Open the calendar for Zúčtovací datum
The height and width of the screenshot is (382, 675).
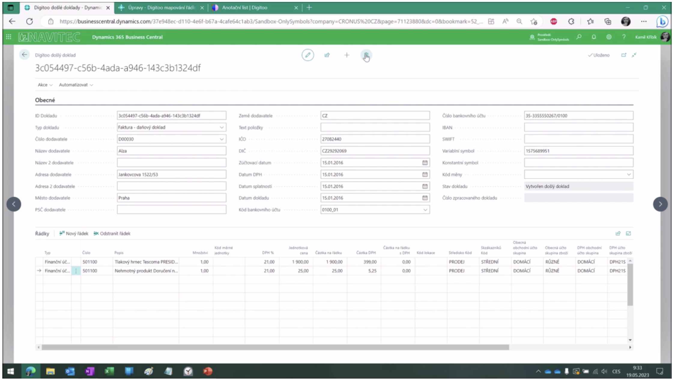(425, 163)
